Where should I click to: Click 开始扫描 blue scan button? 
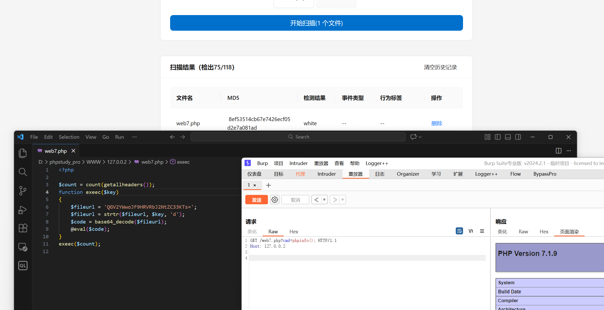tap(316, 23)
